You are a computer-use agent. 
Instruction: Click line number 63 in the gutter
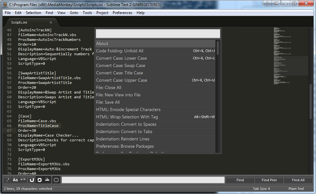point(9,111)
